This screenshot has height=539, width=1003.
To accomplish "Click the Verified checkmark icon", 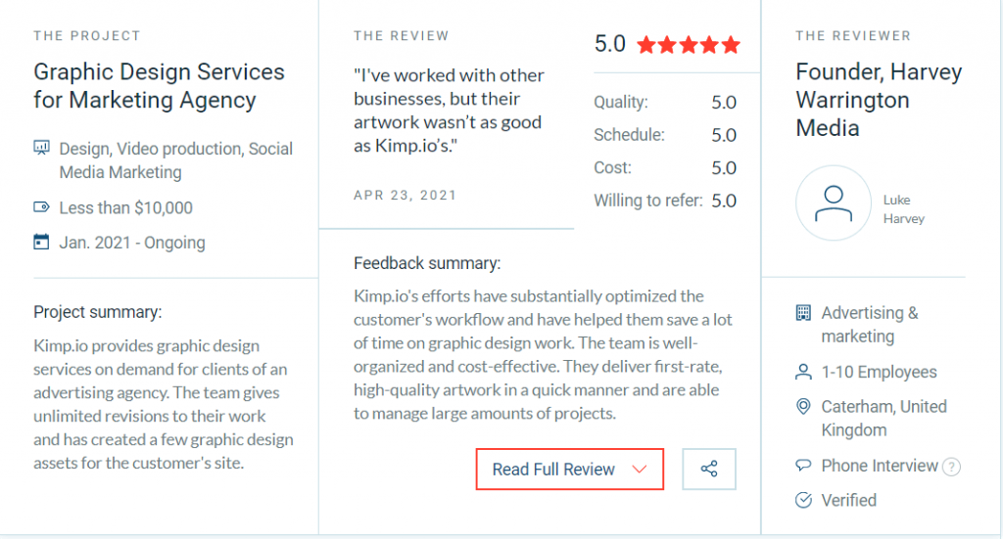I will pos(804,500).
